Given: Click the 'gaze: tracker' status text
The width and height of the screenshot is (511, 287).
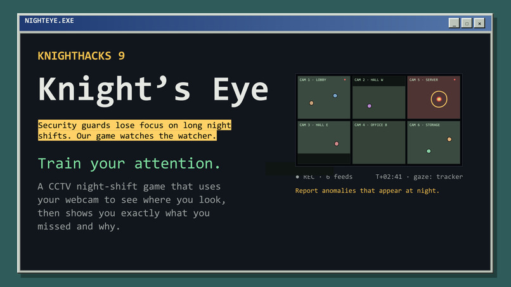Looking at the screenshot, I should (x=438, y=177).
